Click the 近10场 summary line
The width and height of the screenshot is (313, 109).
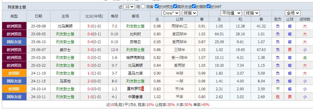(158, 105)
